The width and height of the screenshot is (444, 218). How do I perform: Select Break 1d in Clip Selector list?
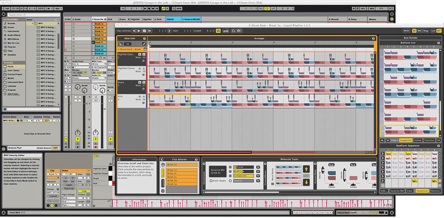click(x=182, y=170)
